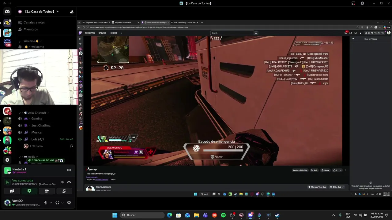Open the microphone input options arrow

pyautogui.click(x=51, y=203)
